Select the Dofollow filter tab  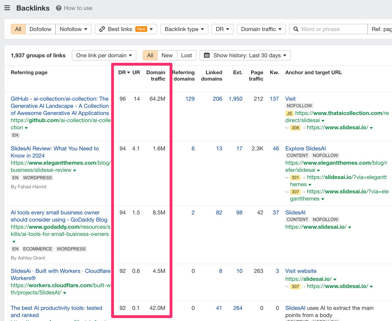pos(40,29)
